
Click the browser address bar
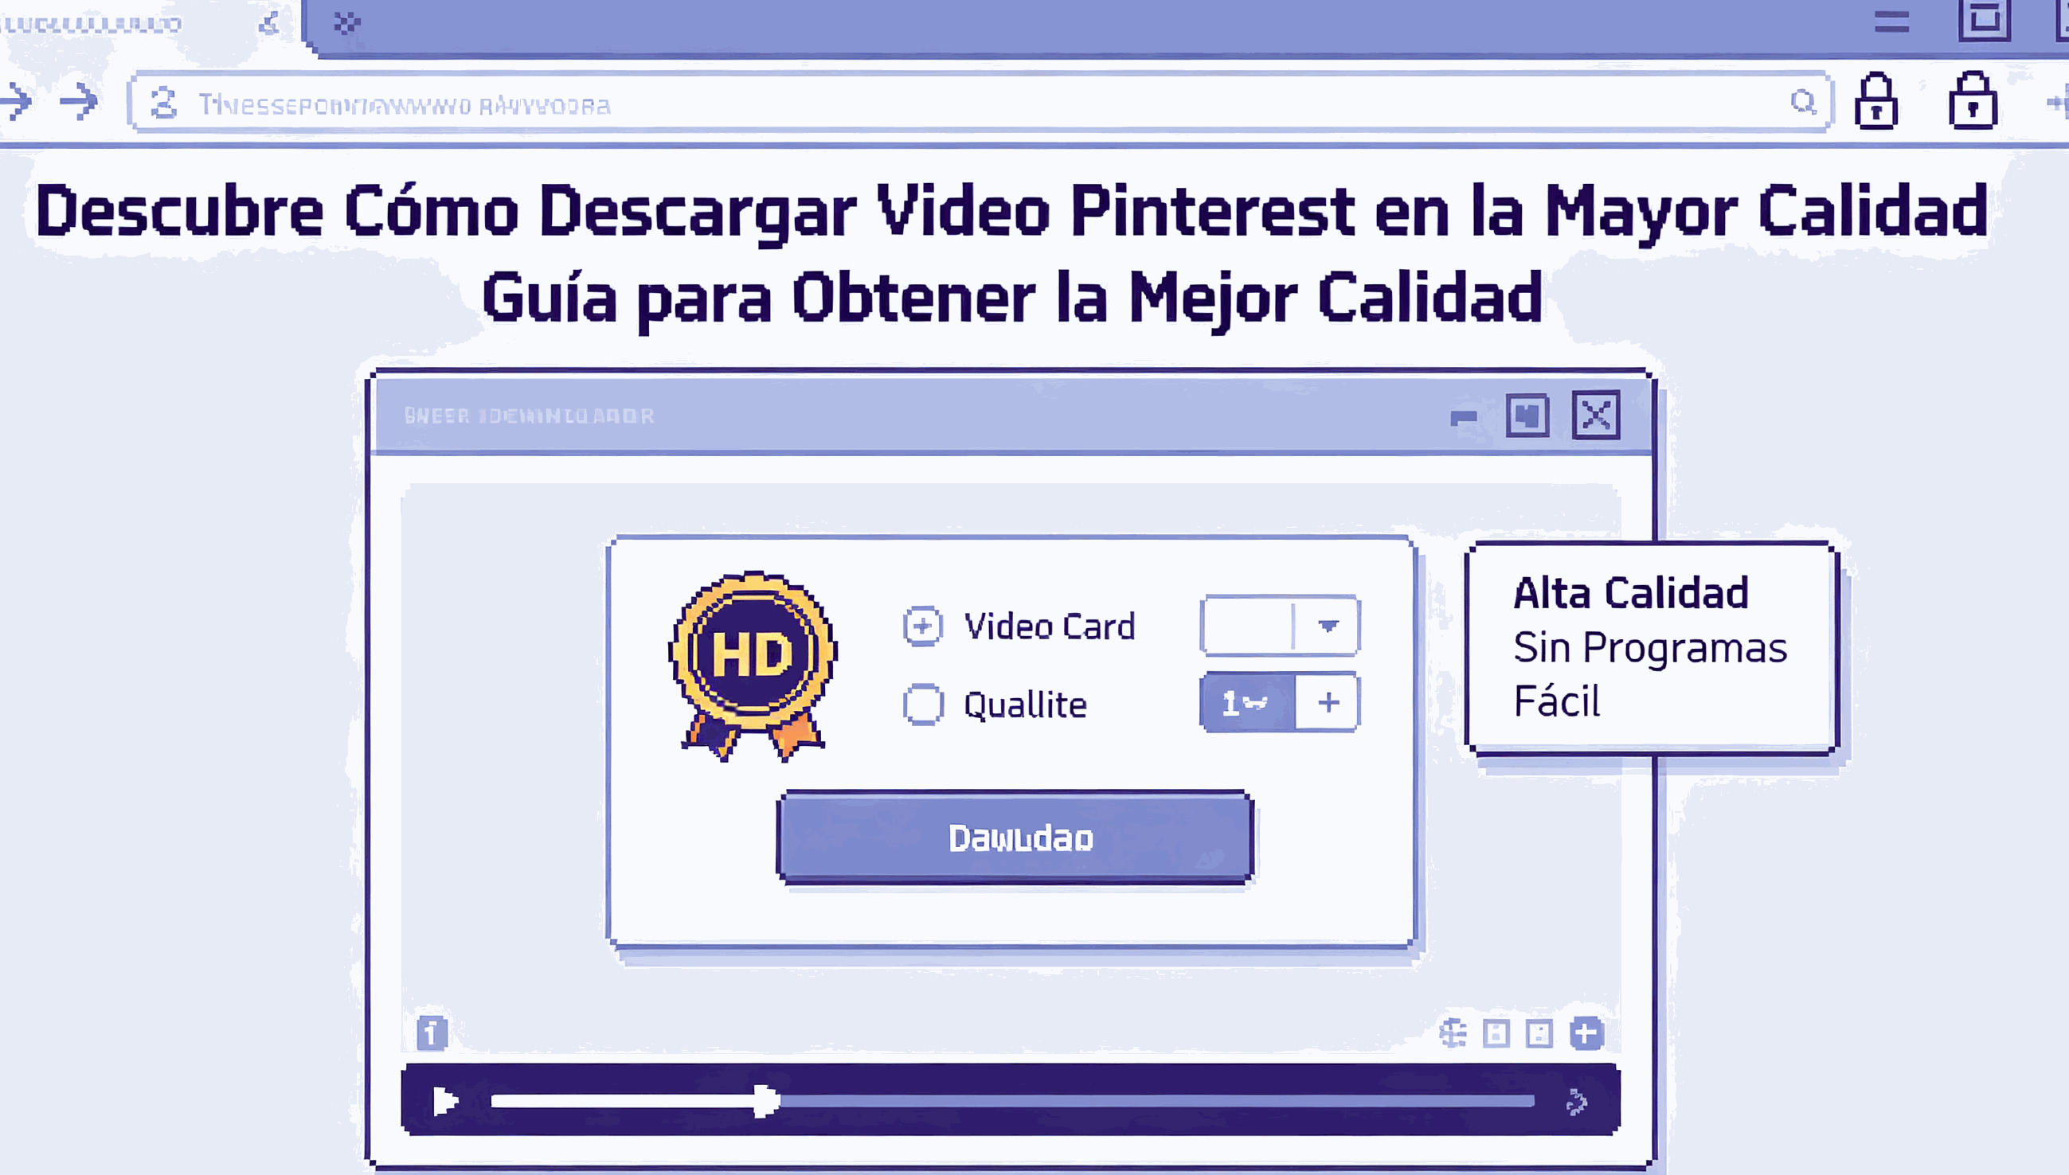tap(980, 103)
